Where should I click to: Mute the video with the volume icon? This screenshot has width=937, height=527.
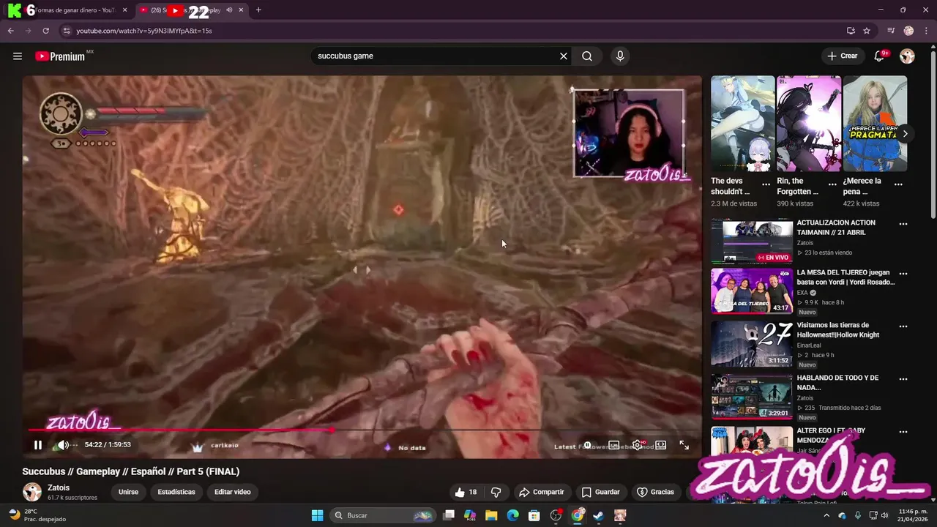63,445
